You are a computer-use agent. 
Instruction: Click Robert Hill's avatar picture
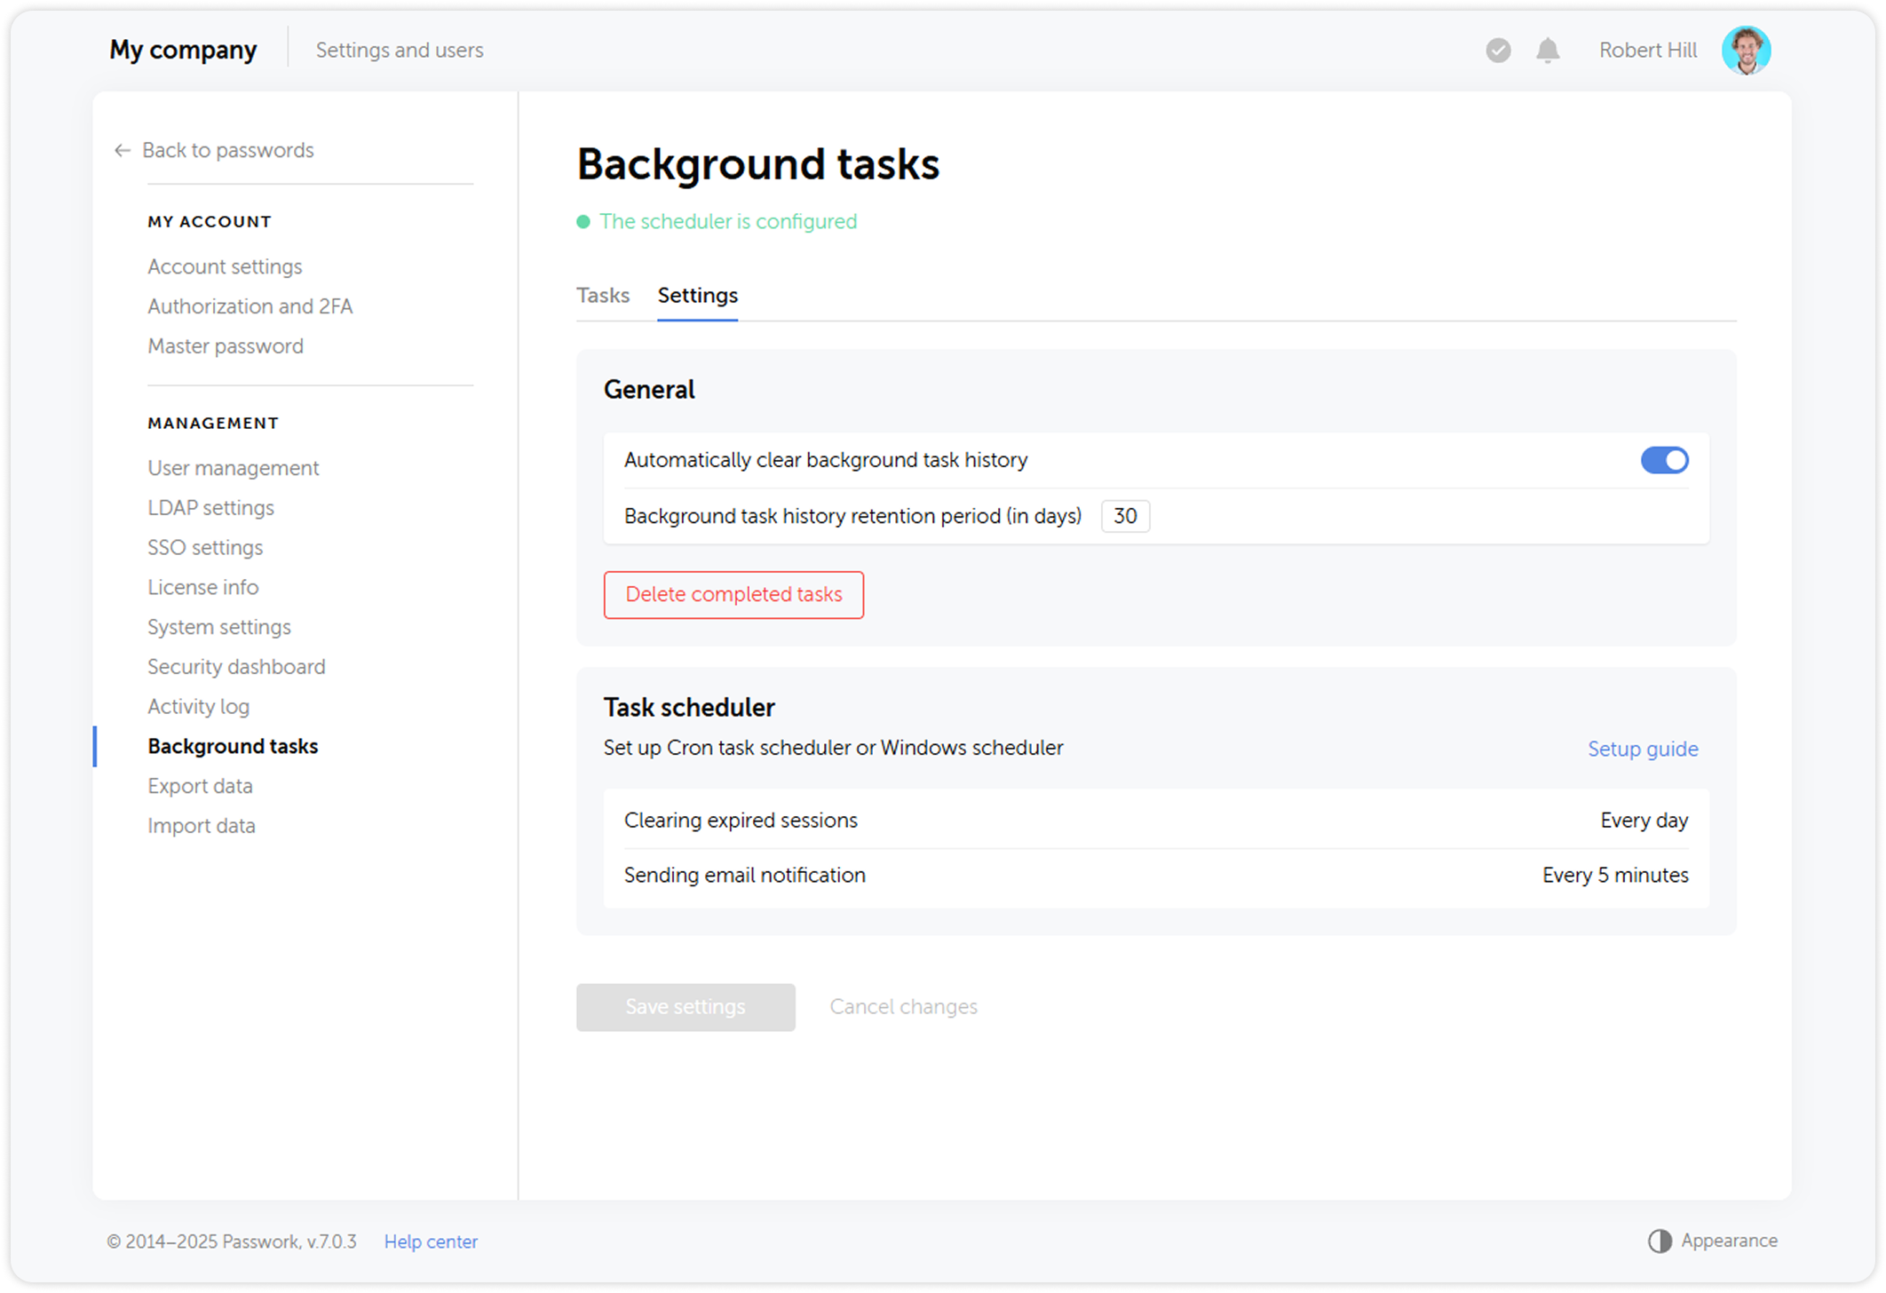coord(1746,51)
